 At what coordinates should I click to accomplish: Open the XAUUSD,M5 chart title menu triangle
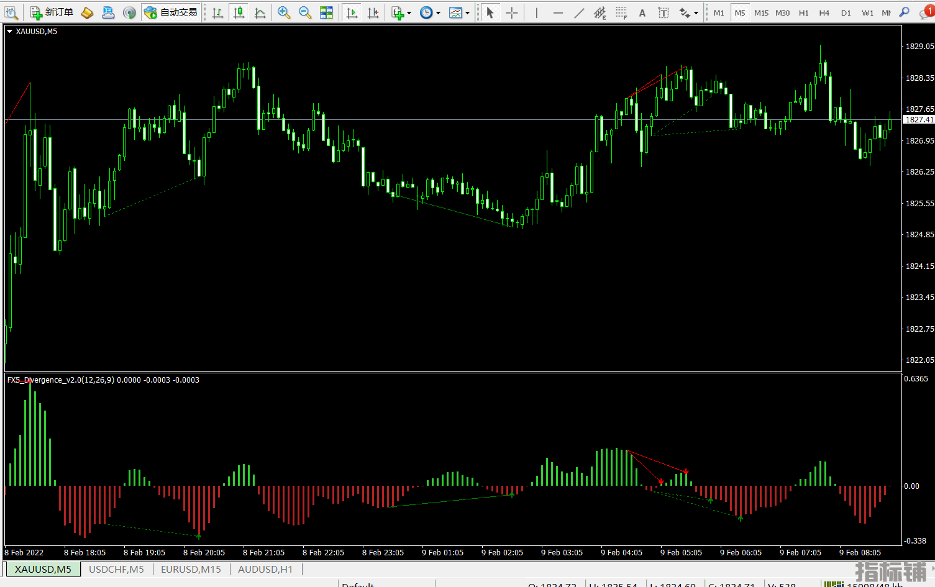(x=9, y=31)
